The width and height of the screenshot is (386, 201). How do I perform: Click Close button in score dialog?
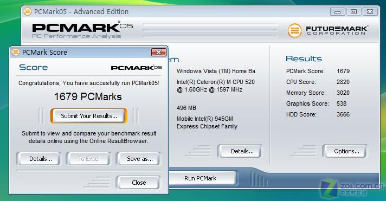coord(139,183)
